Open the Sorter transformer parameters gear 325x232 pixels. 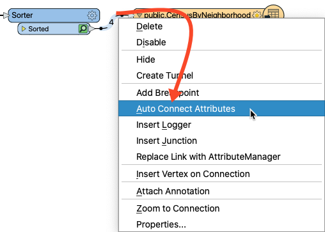coord(92,15)
